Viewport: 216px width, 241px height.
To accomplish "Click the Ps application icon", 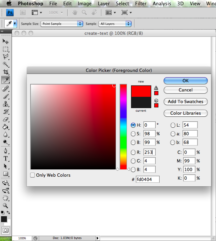I will point(10,13).
